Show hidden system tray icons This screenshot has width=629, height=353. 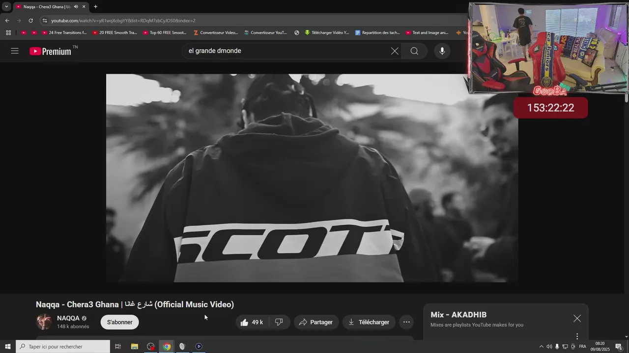click(x=542, y=347)
